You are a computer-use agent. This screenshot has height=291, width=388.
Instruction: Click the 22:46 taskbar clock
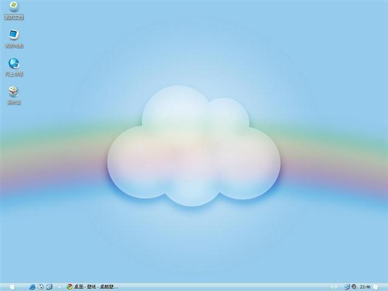coord(365,287)
